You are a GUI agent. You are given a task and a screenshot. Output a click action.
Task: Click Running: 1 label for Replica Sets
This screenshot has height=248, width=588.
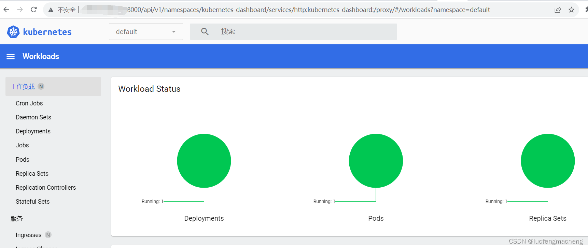(x=496, y=201)
